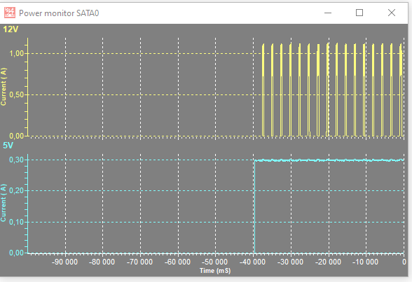Image resolution: width=412 pixels, height=282 pixels.
Task: Click the Power monitor app icon in title bar
Action: coord(10,13)
